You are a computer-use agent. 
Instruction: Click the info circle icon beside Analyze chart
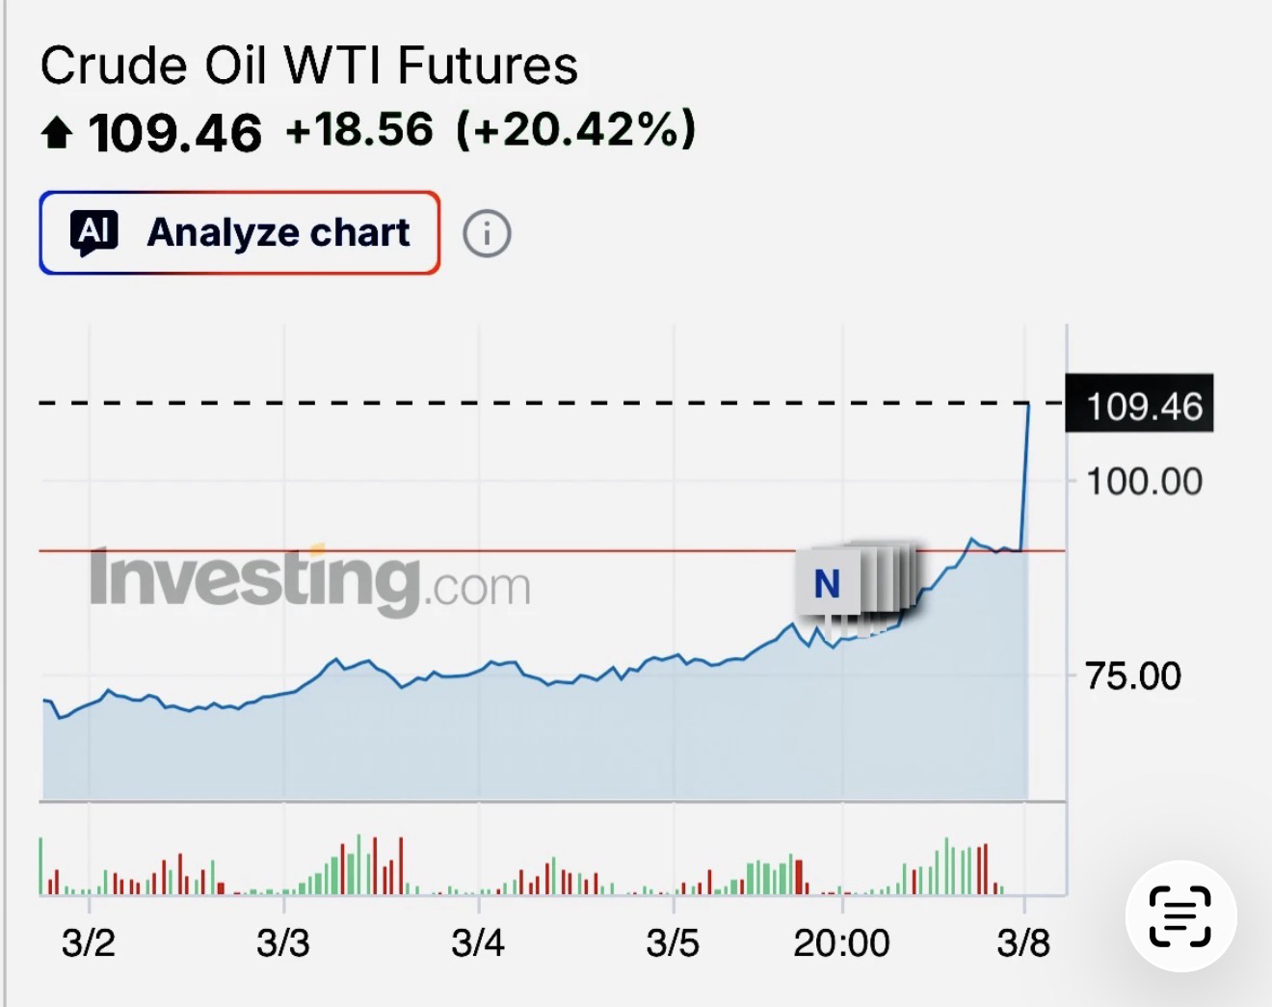[487, 233]
